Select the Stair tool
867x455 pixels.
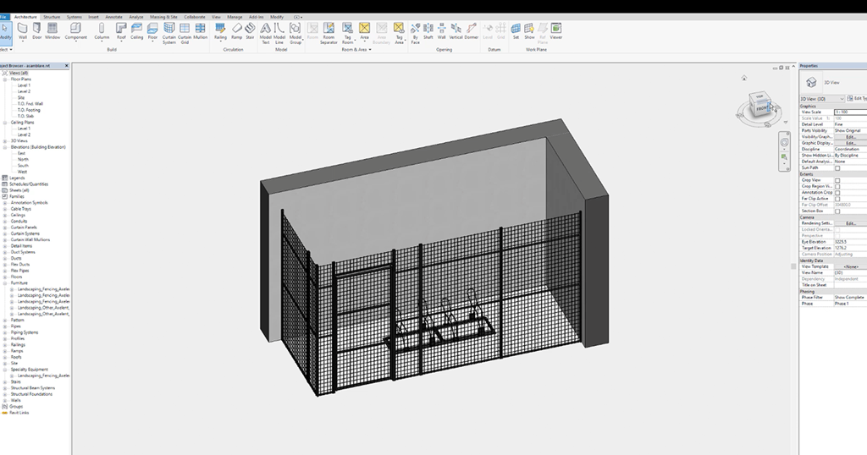pos(250,31)
